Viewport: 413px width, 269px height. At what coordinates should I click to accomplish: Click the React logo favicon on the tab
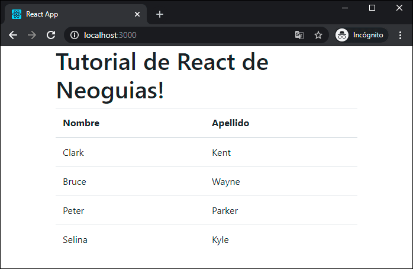point(17,14)
